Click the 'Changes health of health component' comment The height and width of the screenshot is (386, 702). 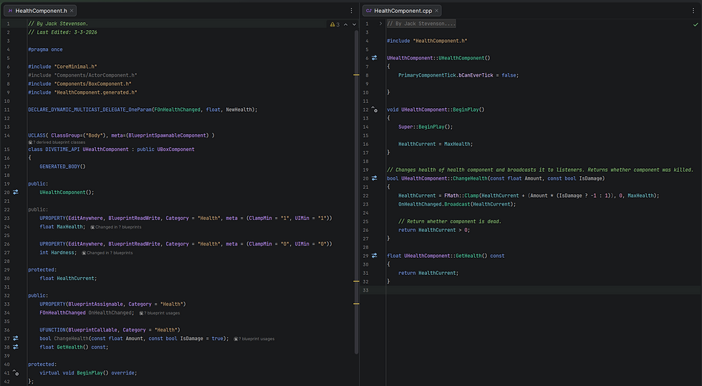coord(540,170)
